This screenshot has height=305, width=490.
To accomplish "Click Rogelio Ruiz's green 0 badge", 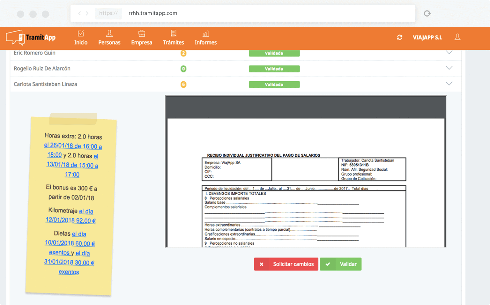I will (183, 69).
